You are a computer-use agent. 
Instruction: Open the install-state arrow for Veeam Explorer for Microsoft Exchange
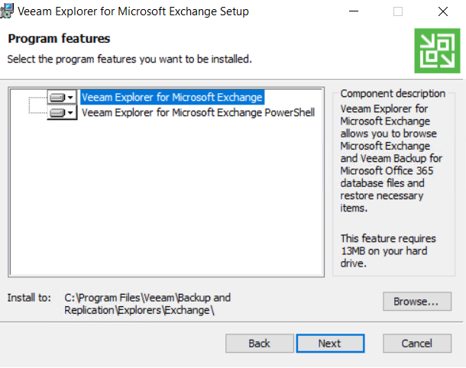coord(70,98)
